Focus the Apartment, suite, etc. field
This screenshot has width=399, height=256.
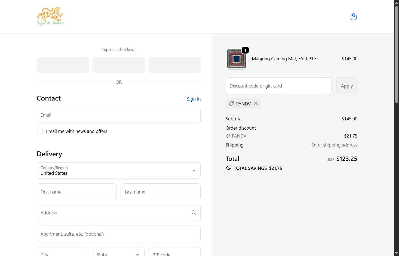(119, 234)
